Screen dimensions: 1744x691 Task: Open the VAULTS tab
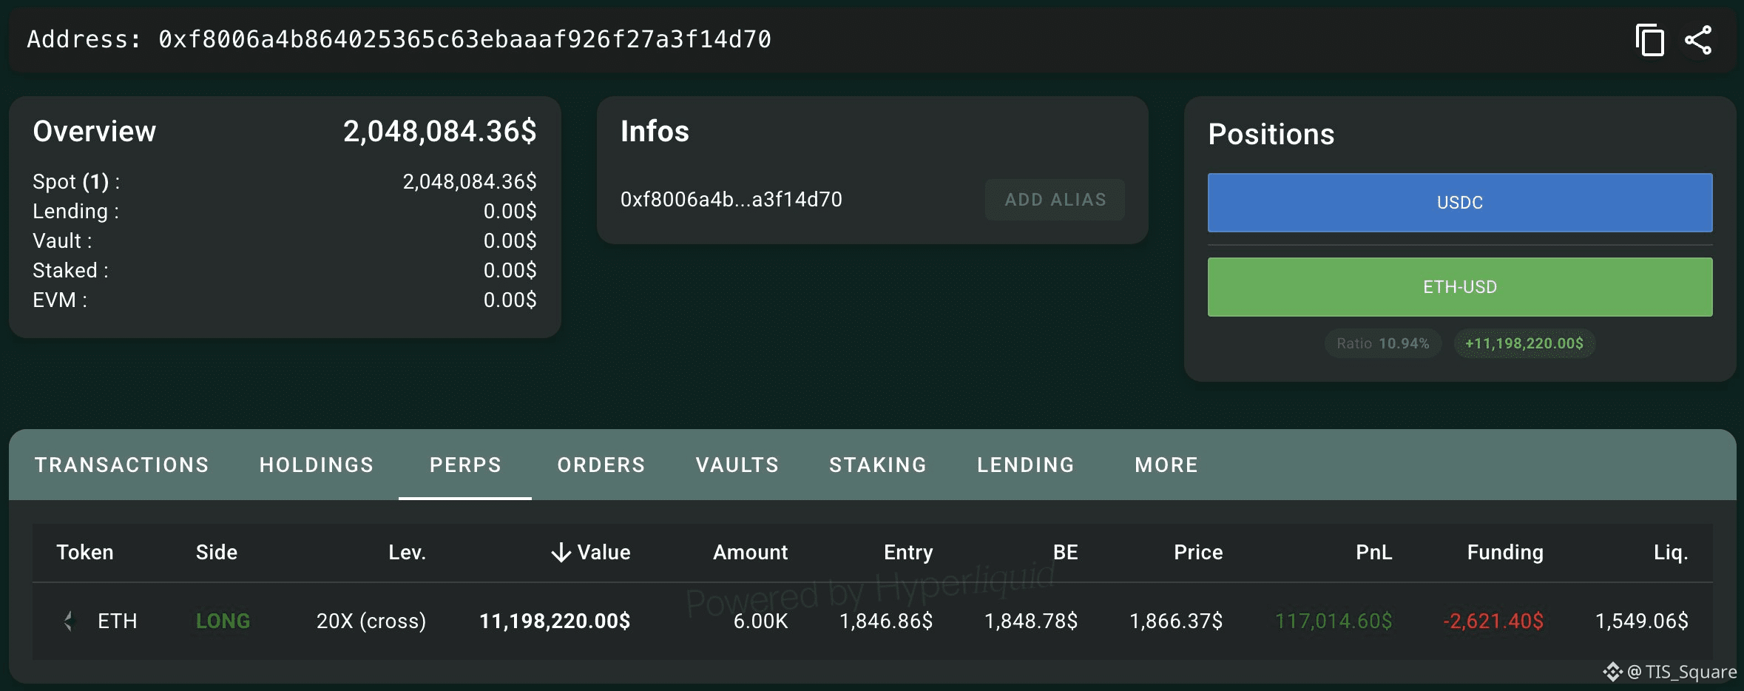pos(737,465)
